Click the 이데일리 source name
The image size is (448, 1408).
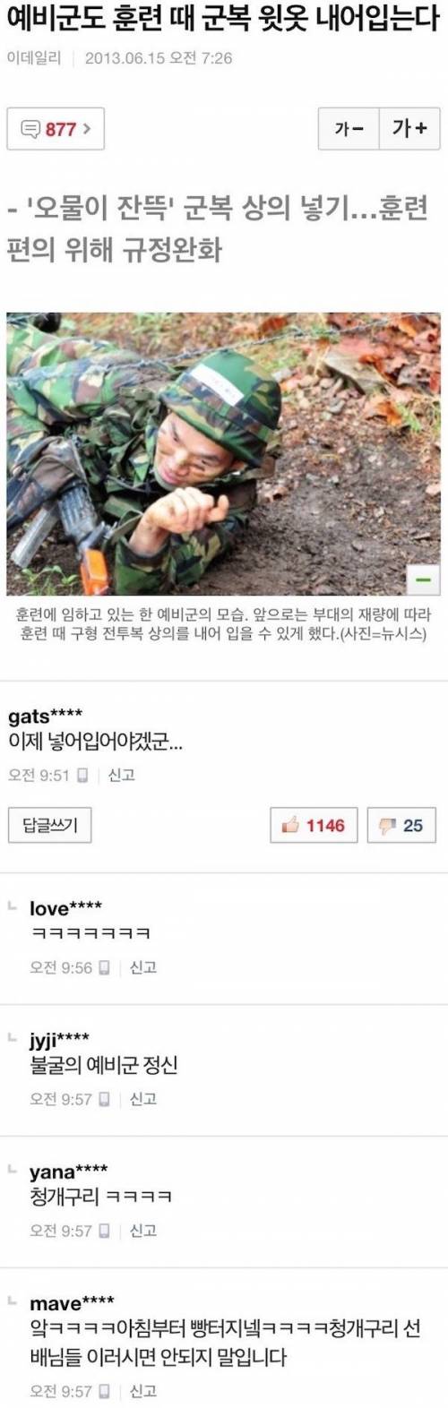33,58
